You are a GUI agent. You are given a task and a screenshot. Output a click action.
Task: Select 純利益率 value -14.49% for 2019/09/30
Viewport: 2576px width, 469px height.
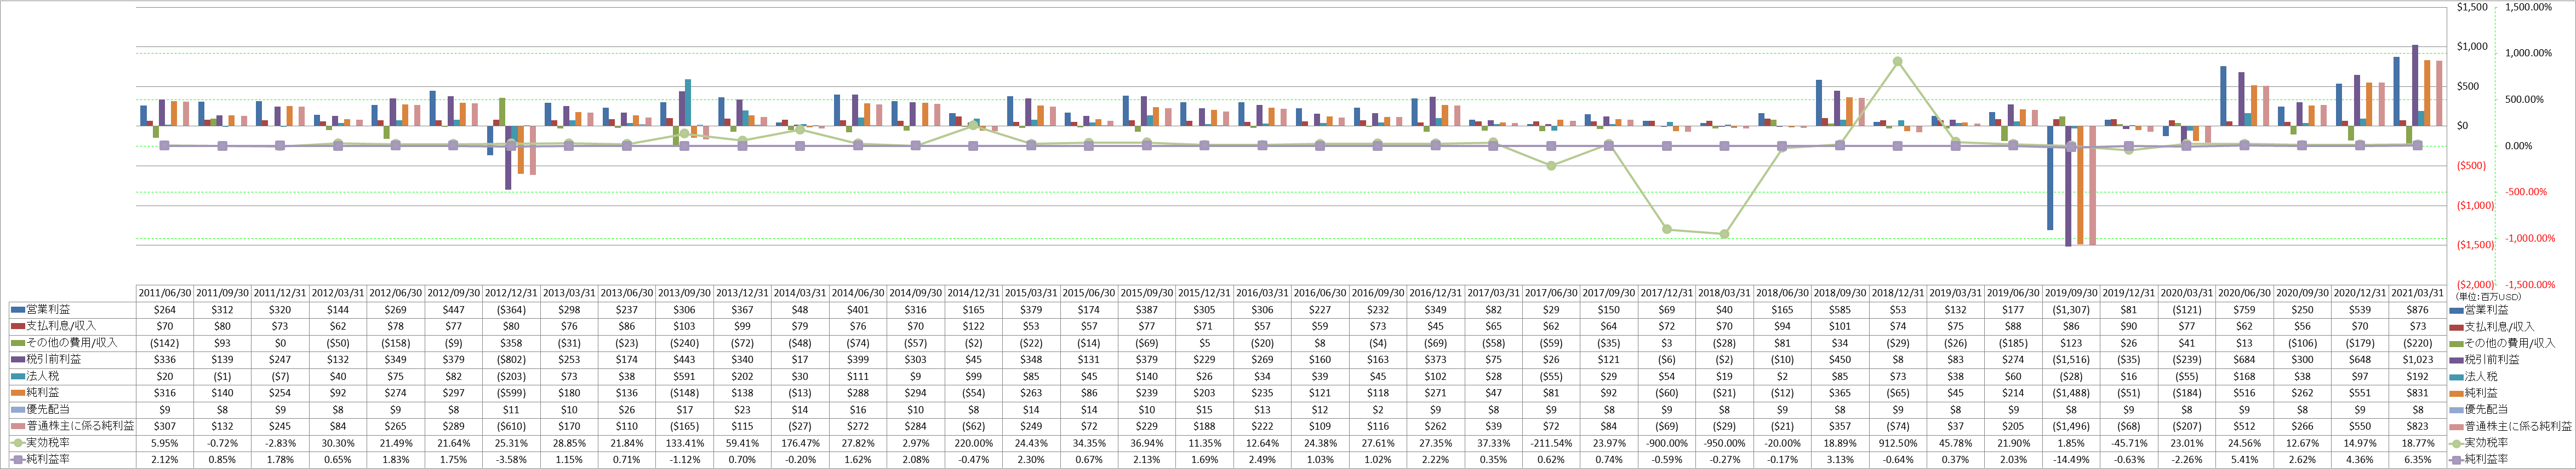2070,460
